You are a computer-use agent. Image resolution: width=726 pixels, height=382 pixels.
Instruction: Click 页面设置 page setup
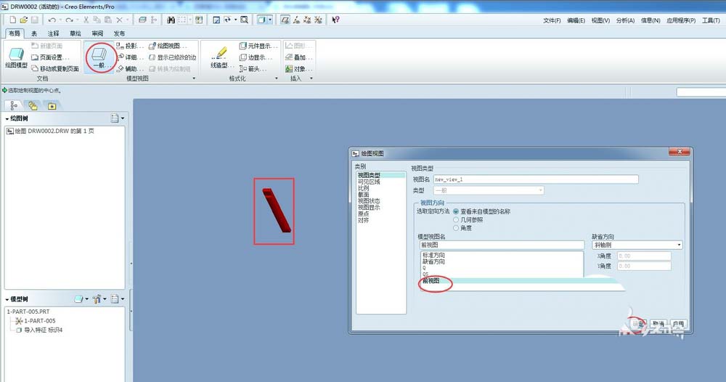point(50,57)
